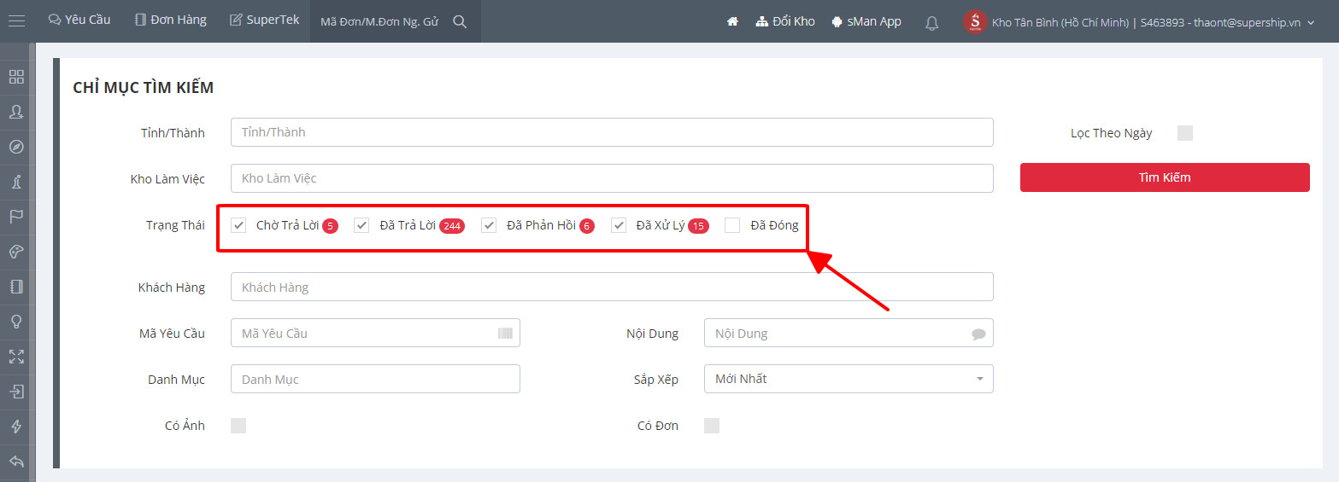The image size is (1339, 482).
Task: Open the notifications bell
Action: click(932, 23)
